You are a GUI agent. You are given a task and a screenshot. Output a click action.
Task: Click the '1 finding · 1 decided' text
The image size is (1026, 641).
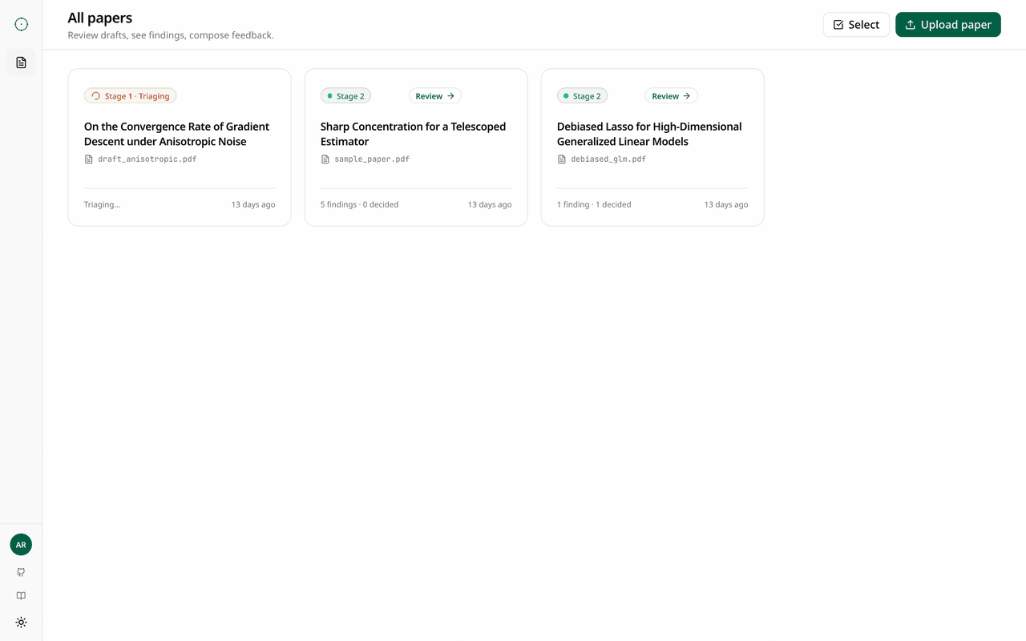point(594,205)
